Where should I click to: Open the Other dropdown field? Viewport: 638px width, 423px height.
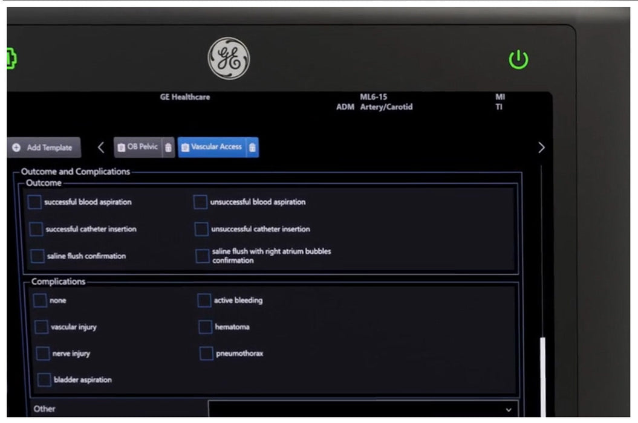click(x=363, y=408)
